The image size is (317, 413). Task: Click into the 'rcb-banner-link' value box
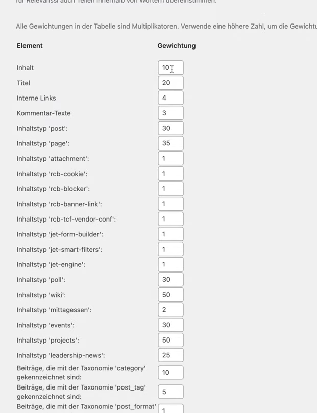171,203
